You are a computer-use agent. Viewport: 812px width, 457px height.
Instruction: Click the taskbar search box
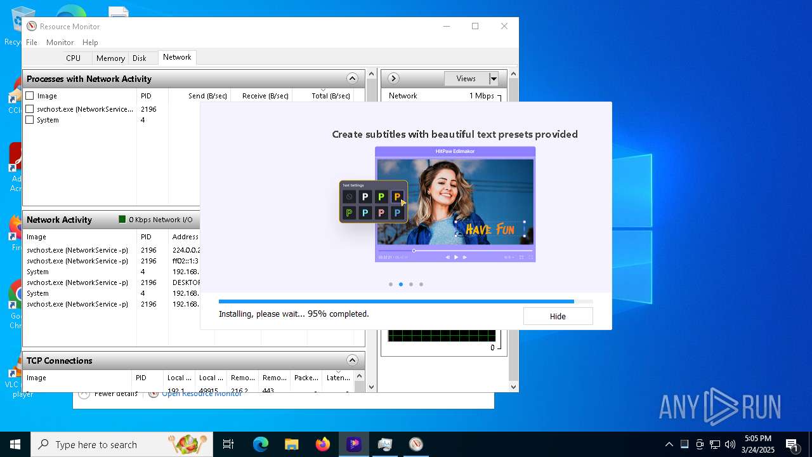(122, 444)
